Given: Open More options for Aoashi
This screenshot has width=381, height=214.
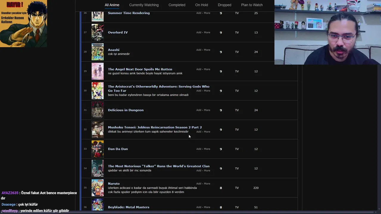Looking at the screenshot, I should [207, 50].
